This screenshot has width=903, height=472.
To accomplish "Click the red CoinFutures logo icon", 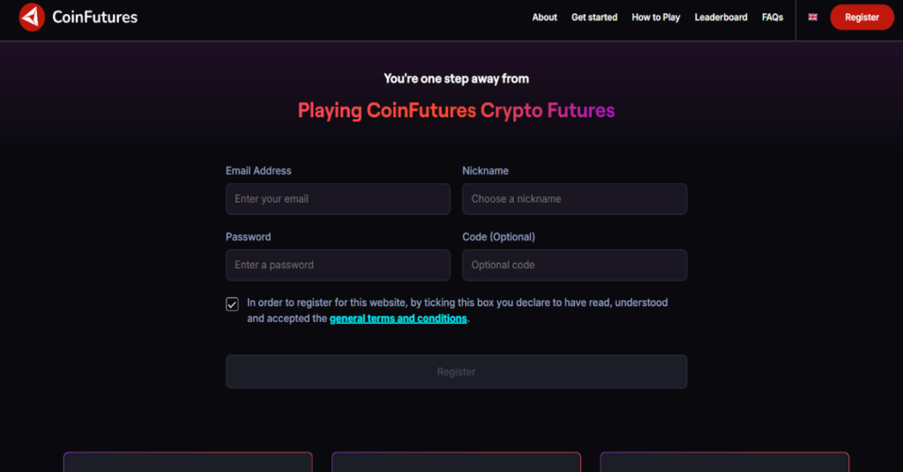I will tap(32, 18).
